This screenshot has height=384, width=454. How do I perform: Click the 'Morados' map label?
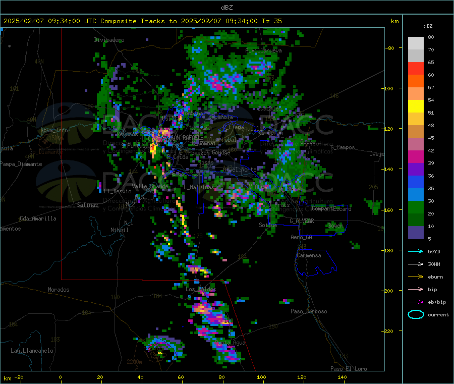tap(59, 290)
